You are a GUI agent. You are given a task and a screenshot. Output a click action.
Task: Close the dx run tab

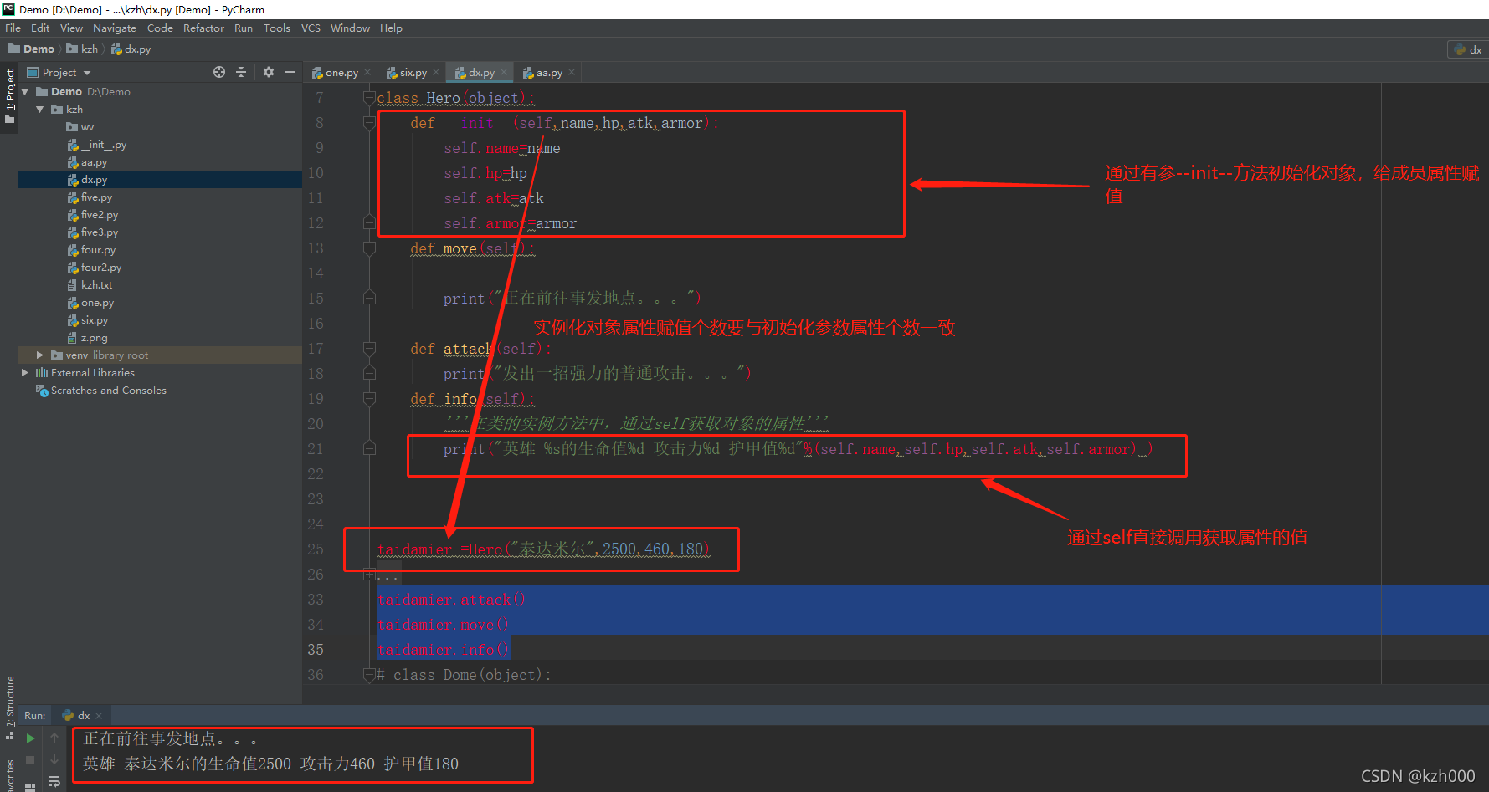pyautogui.click(x=99, y=716)
